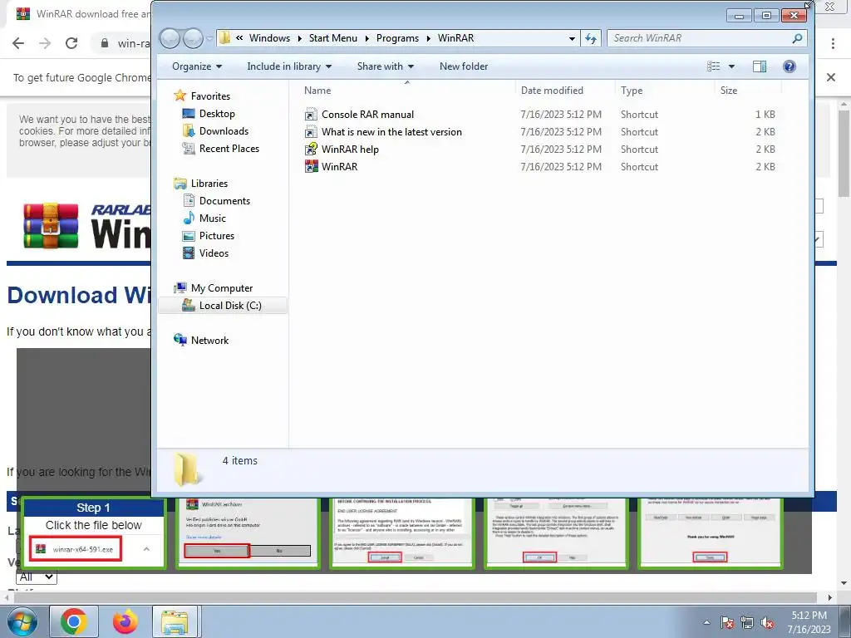Open the Console RAR manual shortcut icon

(x=311, y=115)
